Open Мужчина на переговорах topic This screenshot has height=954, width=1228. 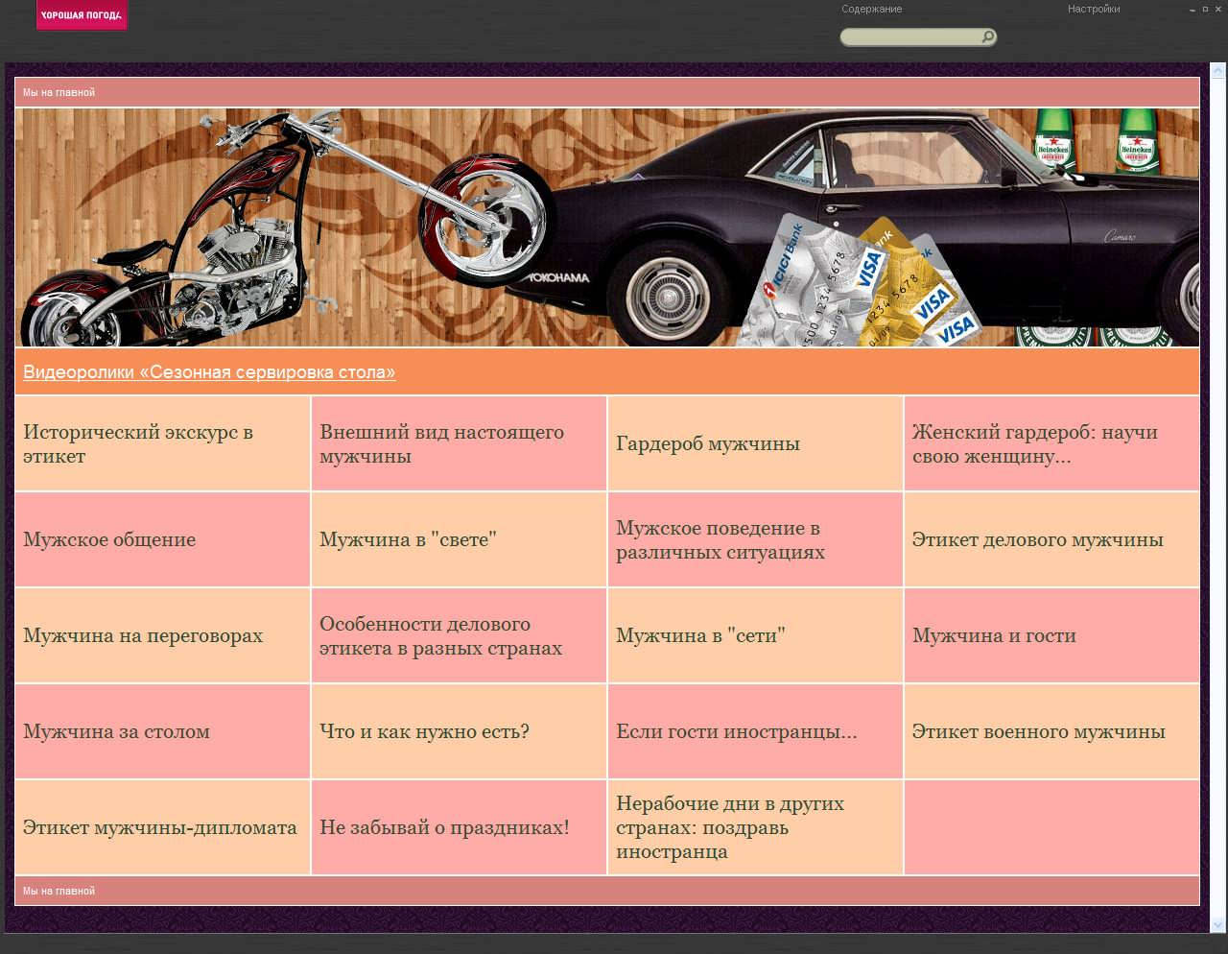point(143,636)
